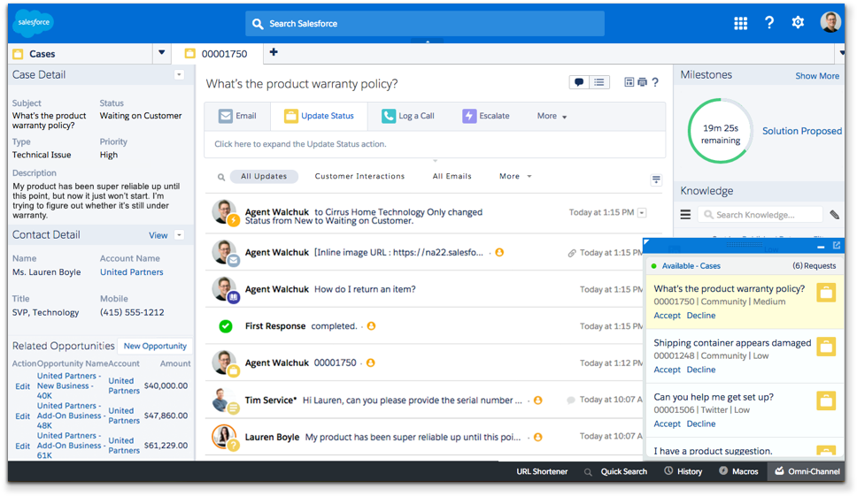The height and width of the screenshot is (496, 857).
Task: Click the Salesforce cloud logo
Action: pos(34,22)
